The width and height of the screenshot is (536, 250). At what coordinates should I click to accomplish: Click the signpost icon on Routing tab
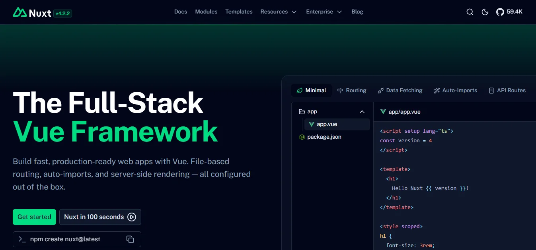click(x=340, y=91)
